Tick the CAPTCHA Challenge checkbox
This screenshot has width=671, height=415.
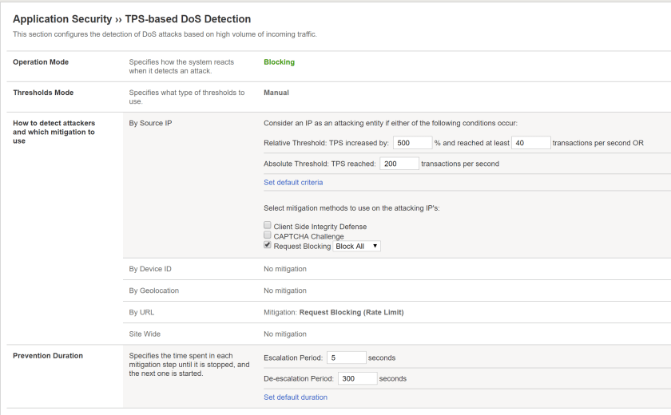(x=268, y=236)
